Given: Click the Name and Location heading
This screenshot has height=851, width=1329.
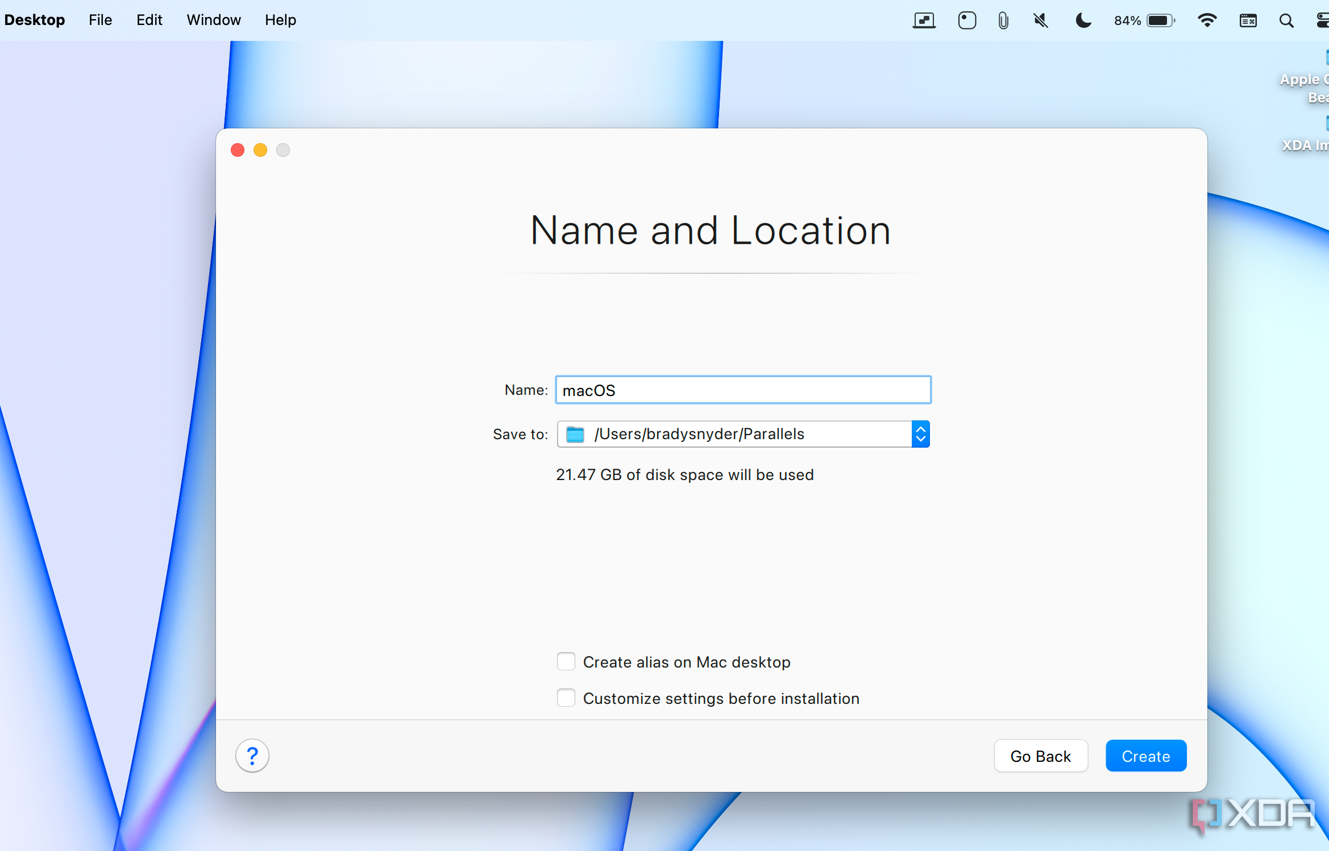Looking at the screenshot, I should 711,231.
